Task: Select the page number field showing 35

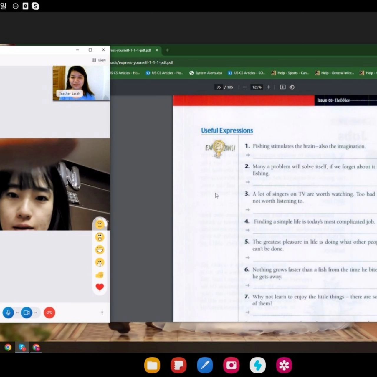Action: [219, 87]
